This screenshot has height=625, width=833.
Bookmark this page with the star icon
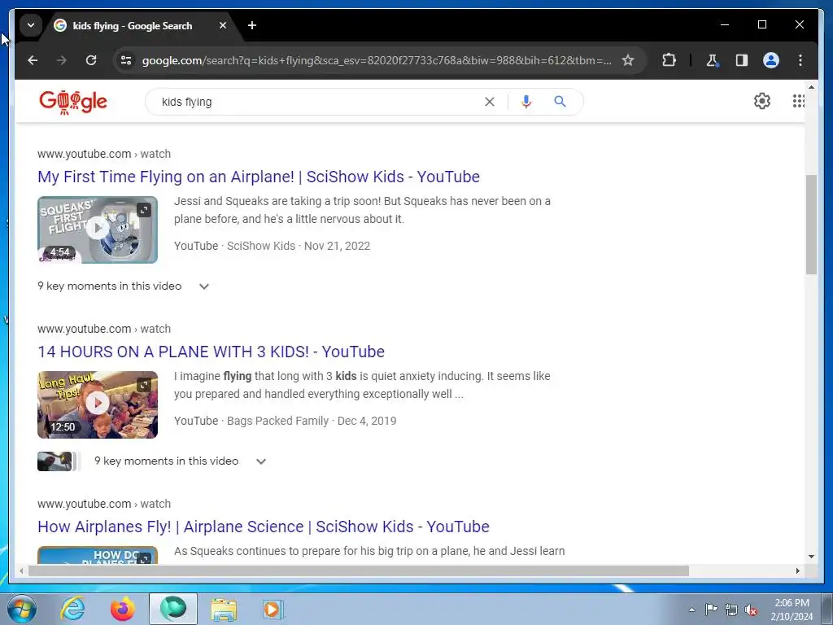coord(628,60)
